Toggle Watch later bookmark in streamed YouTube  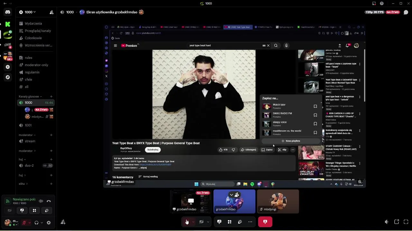tap(315, 106)
